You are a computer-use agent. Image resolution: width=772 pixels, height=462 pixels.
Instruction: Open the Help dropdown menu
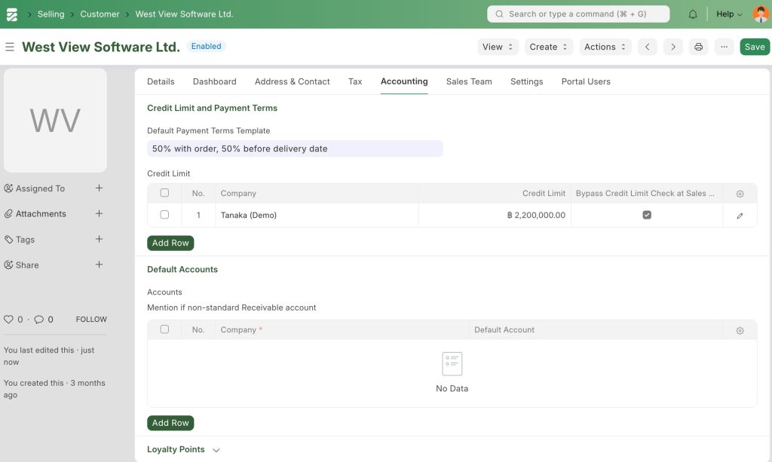729,14
